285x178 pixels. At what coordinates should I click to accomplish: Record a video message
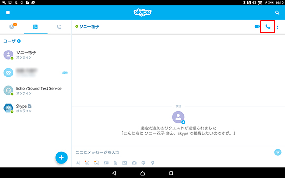143,163
